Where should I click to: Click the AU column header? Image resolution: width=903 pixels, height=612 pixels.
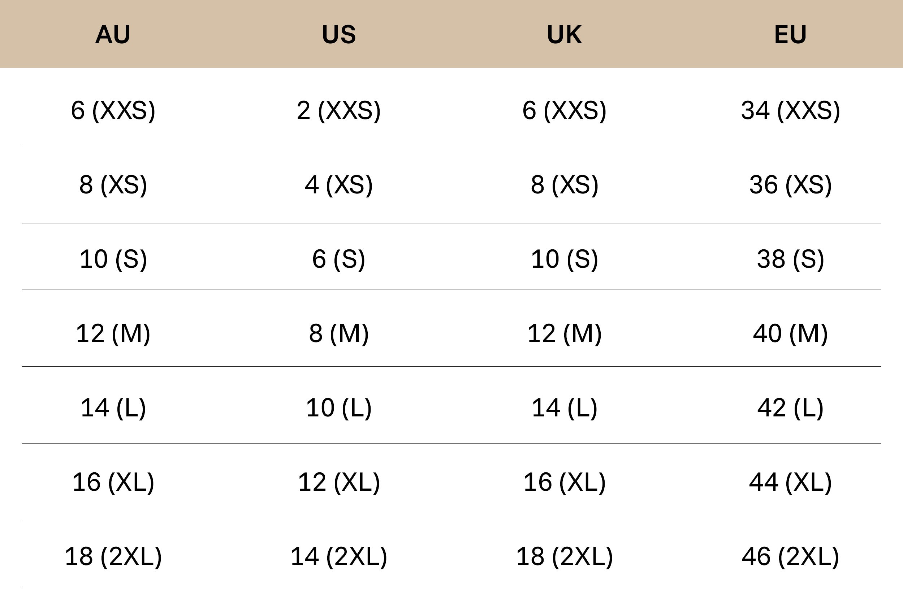pos(113,34)
